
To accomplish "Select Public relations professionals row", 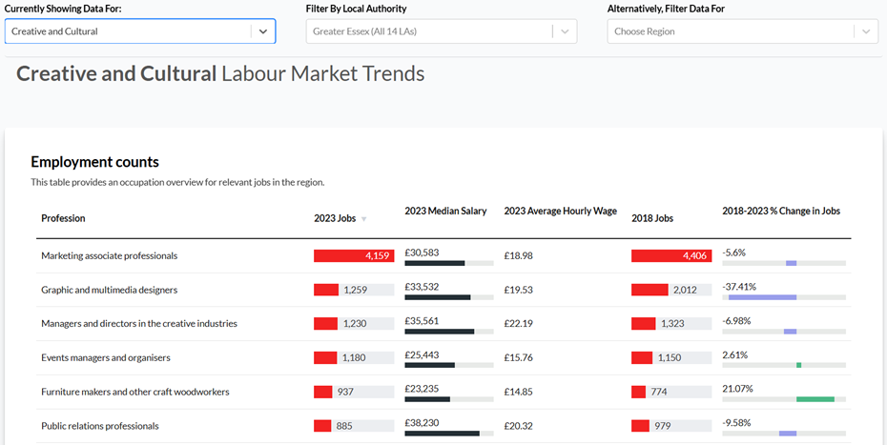I will (x=99, y=426).
